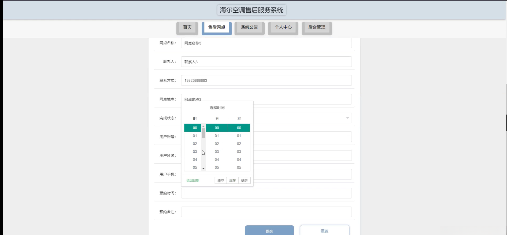This screenshot has width=507, height=235.
Task: Confirm time with 确定 button
Action: point(245,181)
